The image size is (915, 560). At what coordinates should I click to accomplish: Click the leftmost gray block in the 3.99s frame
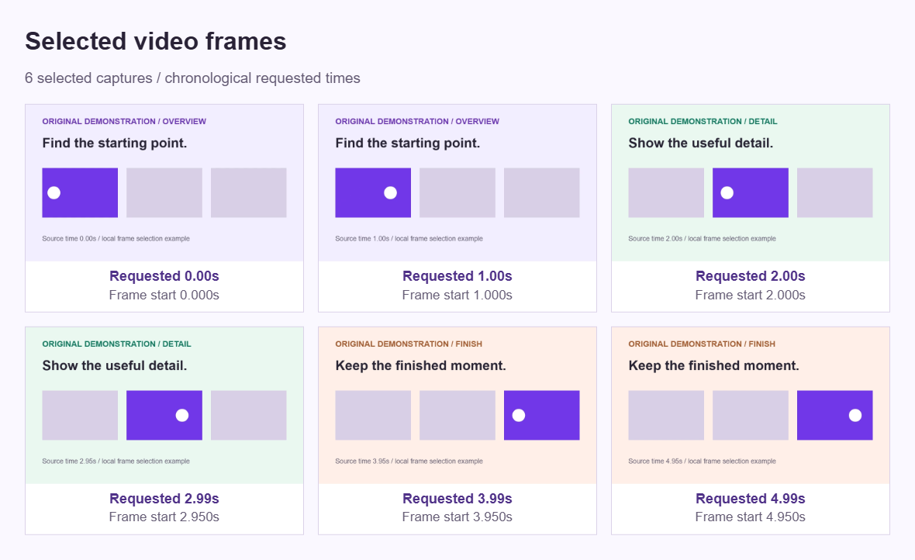(x=373, y=415)
